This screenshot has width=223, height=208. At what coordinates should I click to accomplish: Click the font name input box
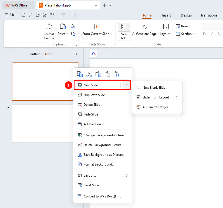click(x=212, y=26)
